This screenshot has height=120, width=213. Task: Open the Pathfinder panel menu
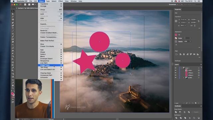coord(201,106)
